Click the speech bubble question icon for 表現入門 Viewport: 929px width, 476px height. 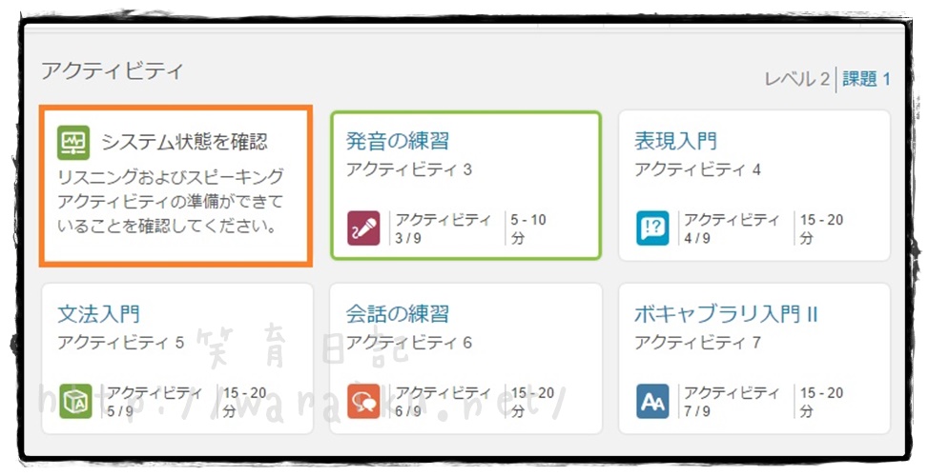(x=652, y=228)
